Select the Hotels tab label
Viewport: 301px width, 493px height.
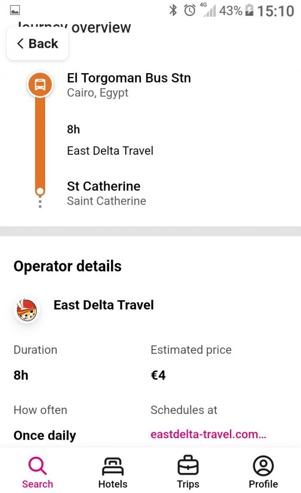pyautogui.click(x=113, y=484)
